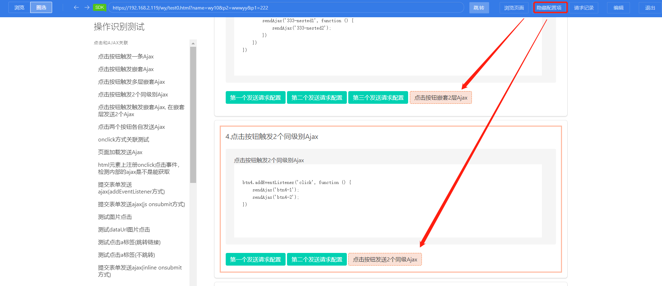Click the 退出 button
The height and width of the screenshot is (286, 662).
650,8
